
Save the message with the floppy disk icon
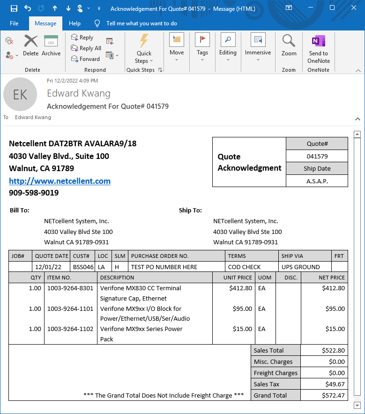(14, 8)
